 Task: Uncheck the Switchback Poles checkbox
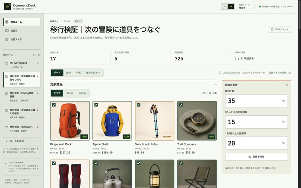(x=139, y=105)
